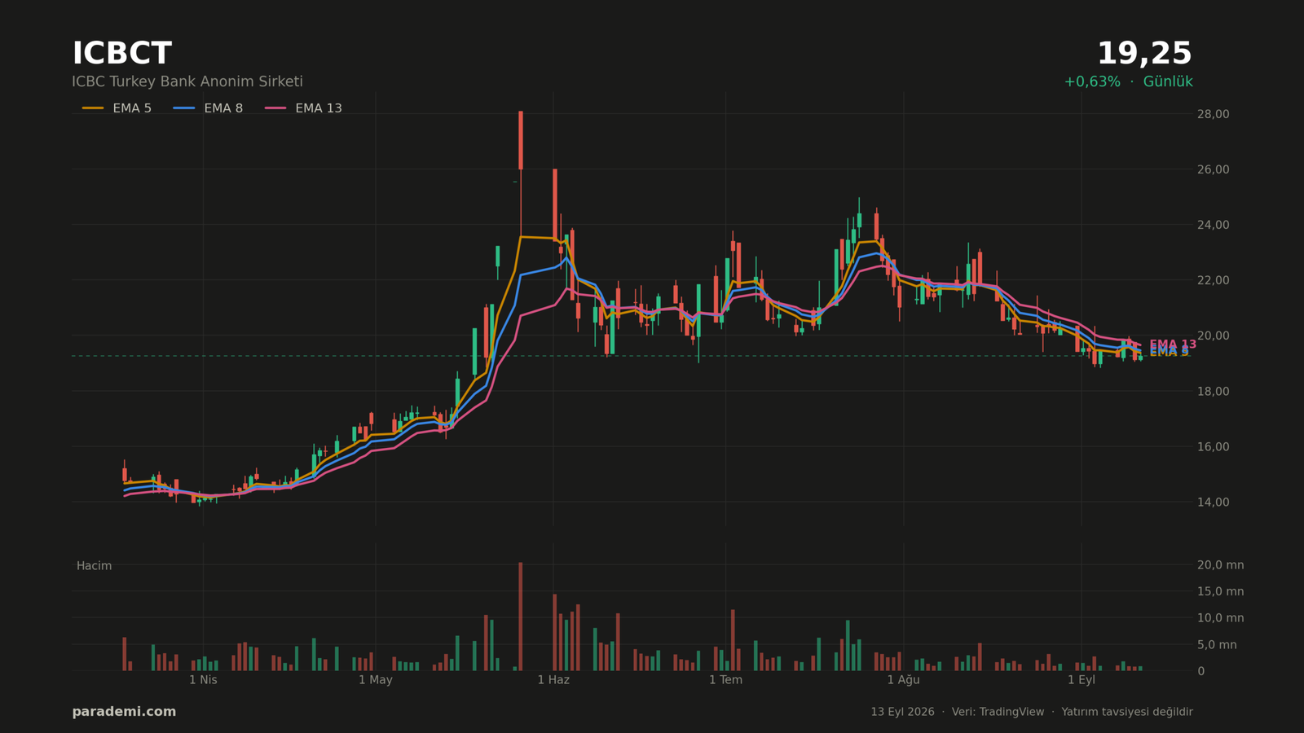The height and width of the screenshot is (733, 1304).
Task: Open the parademi.com footer link
Action: [x=124, y=712]
